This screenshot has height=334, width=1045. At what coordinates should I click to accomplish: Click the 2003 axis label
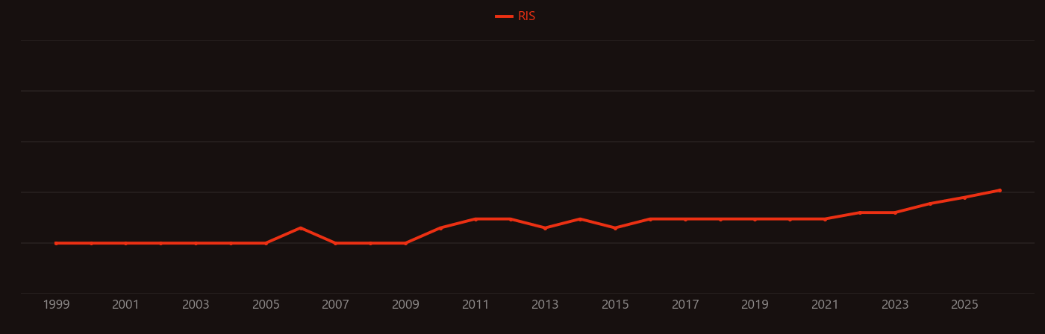point(196,304)
